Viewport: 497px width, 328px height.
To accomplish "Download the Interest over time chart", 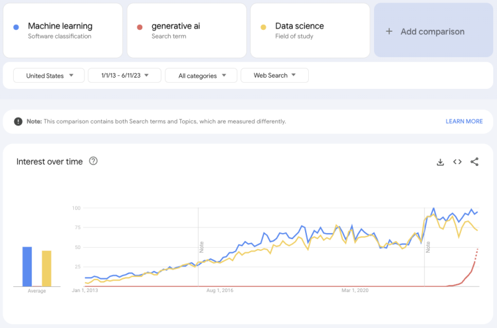I will click(x=440, y=162).
